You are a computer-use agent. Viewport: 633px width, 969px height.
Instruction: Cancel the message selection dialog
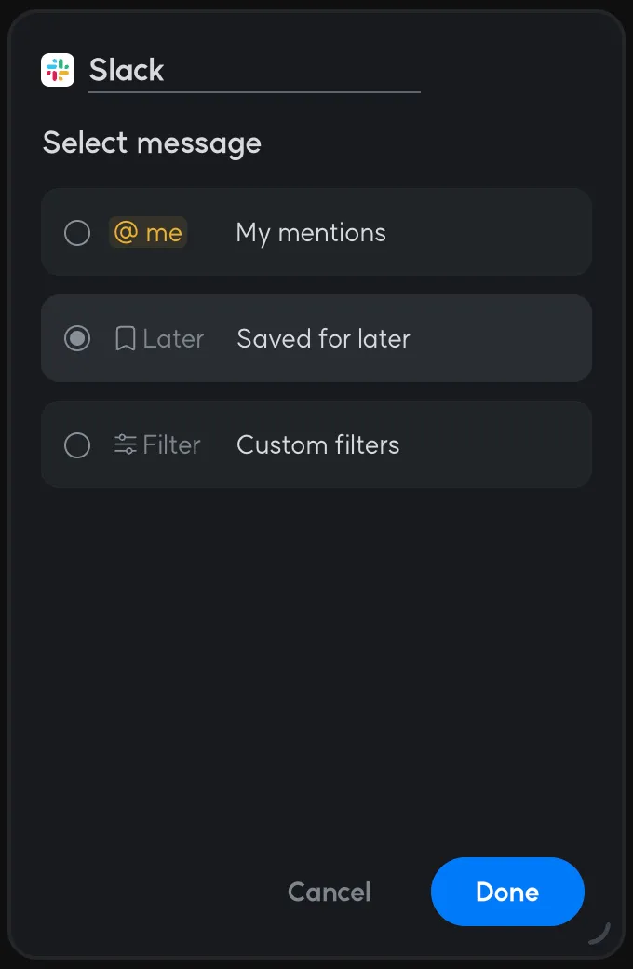[329, 892]
